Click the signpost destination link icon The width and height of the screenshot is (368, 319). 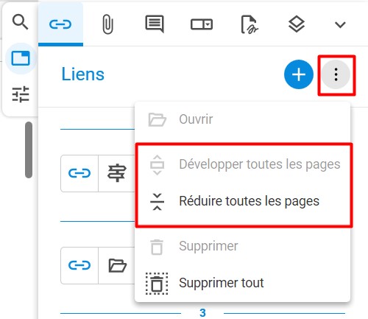[117, 173]
